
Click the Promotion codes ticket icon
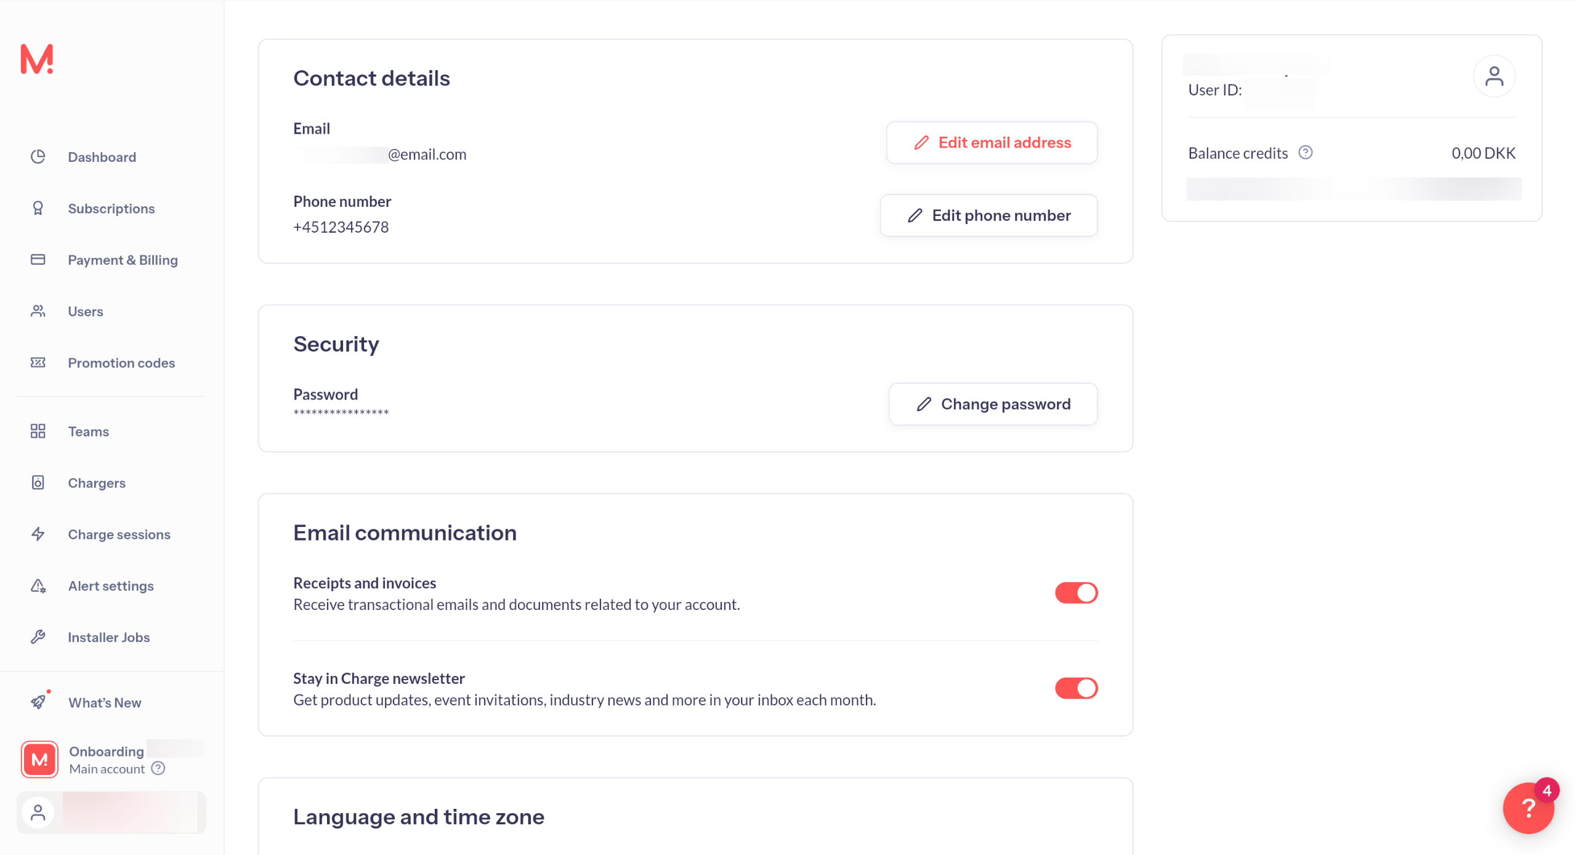38,363
